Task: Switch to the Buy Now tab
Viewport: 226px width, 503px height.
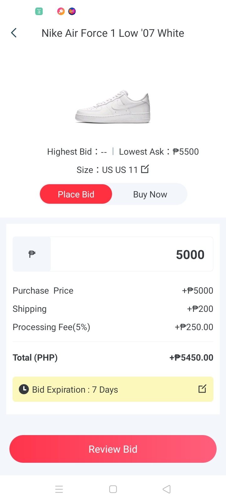Action: point(150,194)
